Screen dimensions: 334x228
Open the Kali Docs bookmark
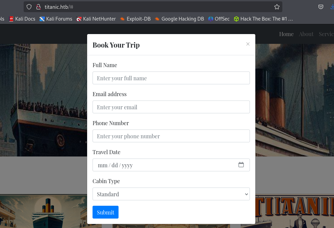pyautogui.click(x=22, y=19)
